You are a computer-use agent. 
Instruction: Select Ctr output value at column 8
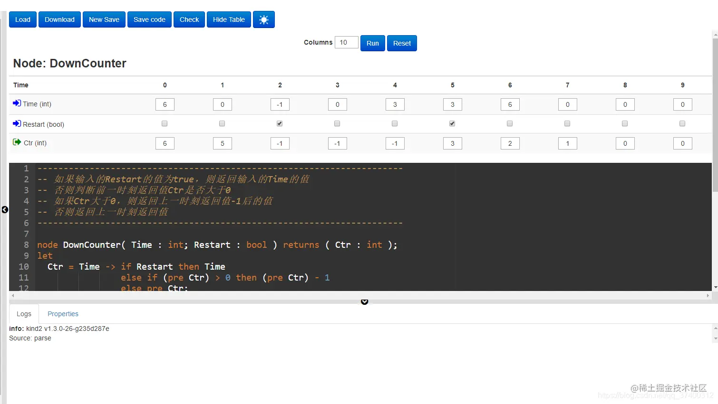625,143
